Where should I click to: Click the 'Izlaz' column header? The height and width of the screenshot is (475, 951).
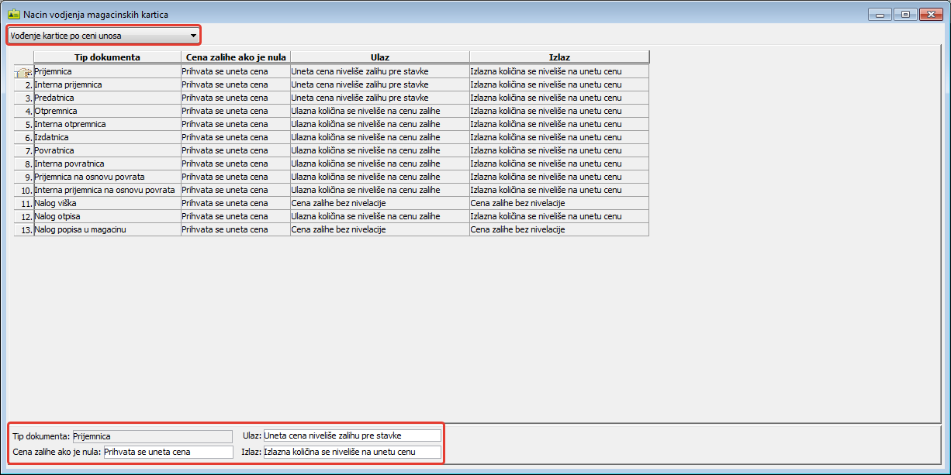click(x=558, y=57)
